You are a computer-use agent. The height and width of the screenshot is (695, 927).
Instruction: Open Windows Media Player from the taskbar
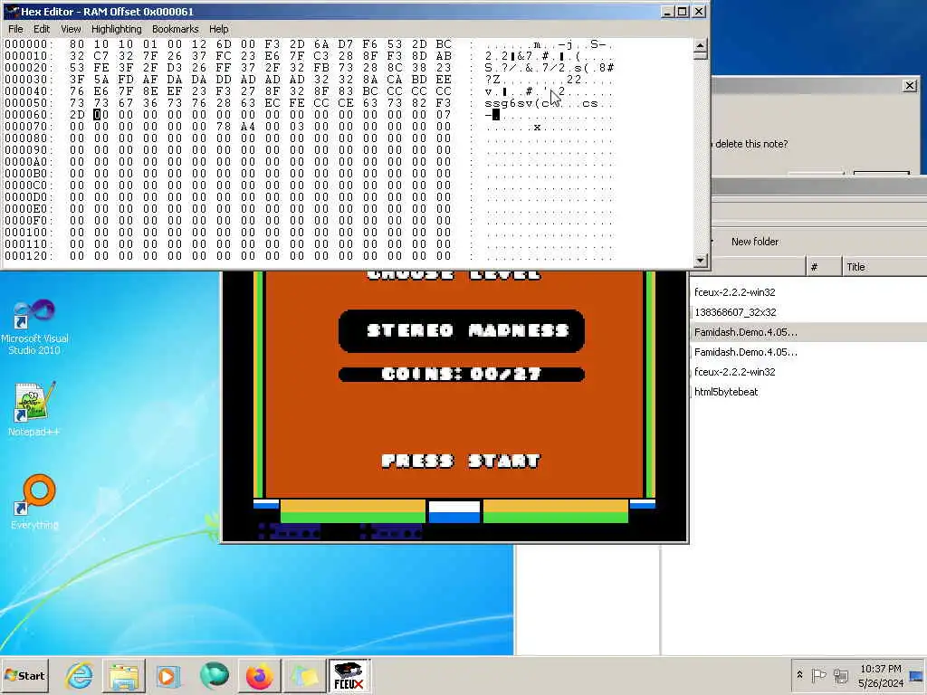(167, 675)
